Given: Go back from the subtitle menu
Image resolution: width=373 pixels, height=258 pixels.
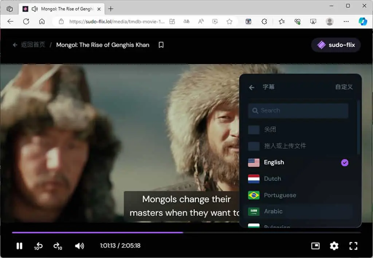Looking at the screenshot, I should (252, 87).
